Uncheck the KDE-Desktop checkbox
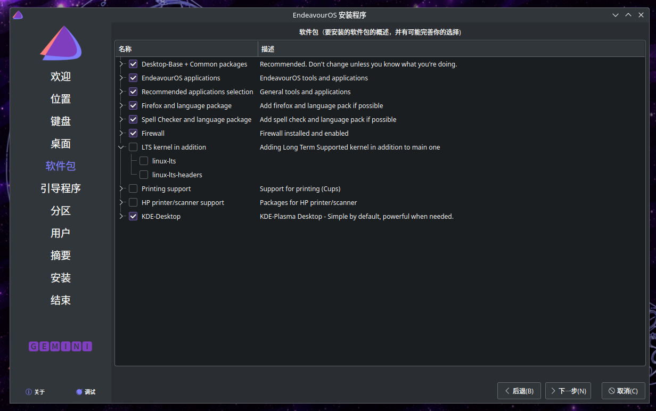Image resolution: width=656 pixels, height=411 pixels. coord(133,216)
